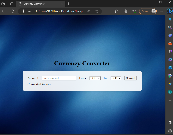Select the Currency Converter tab
The image size is (173, 135).
click(41, 4)
